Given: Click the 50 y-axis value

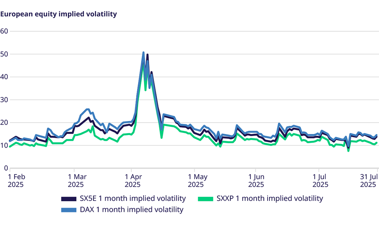Looking at the screenshot, I should (4, 54).
